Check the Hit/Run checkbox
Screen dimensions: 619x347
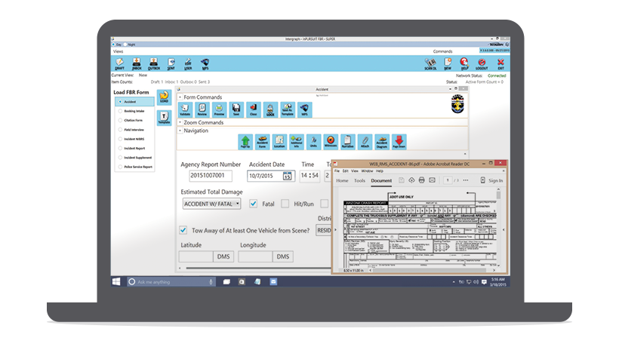pos(285,204)
